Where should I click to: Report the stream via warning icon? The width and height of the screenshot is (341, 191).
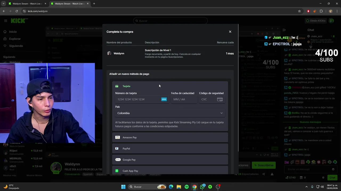point(272,174)
